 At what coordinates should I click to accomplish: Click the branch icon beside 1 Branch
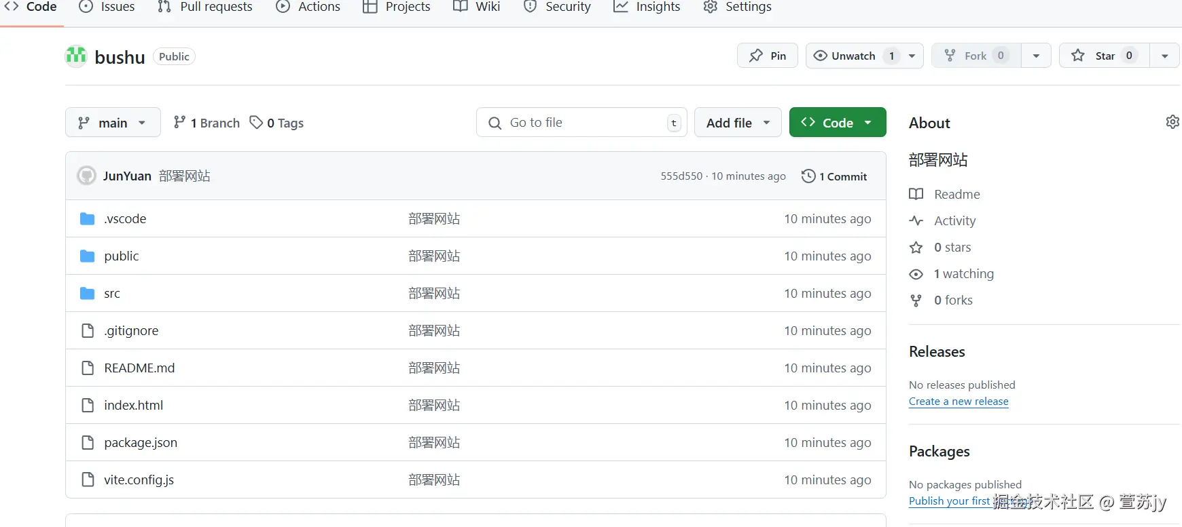(x=179, y=122)
